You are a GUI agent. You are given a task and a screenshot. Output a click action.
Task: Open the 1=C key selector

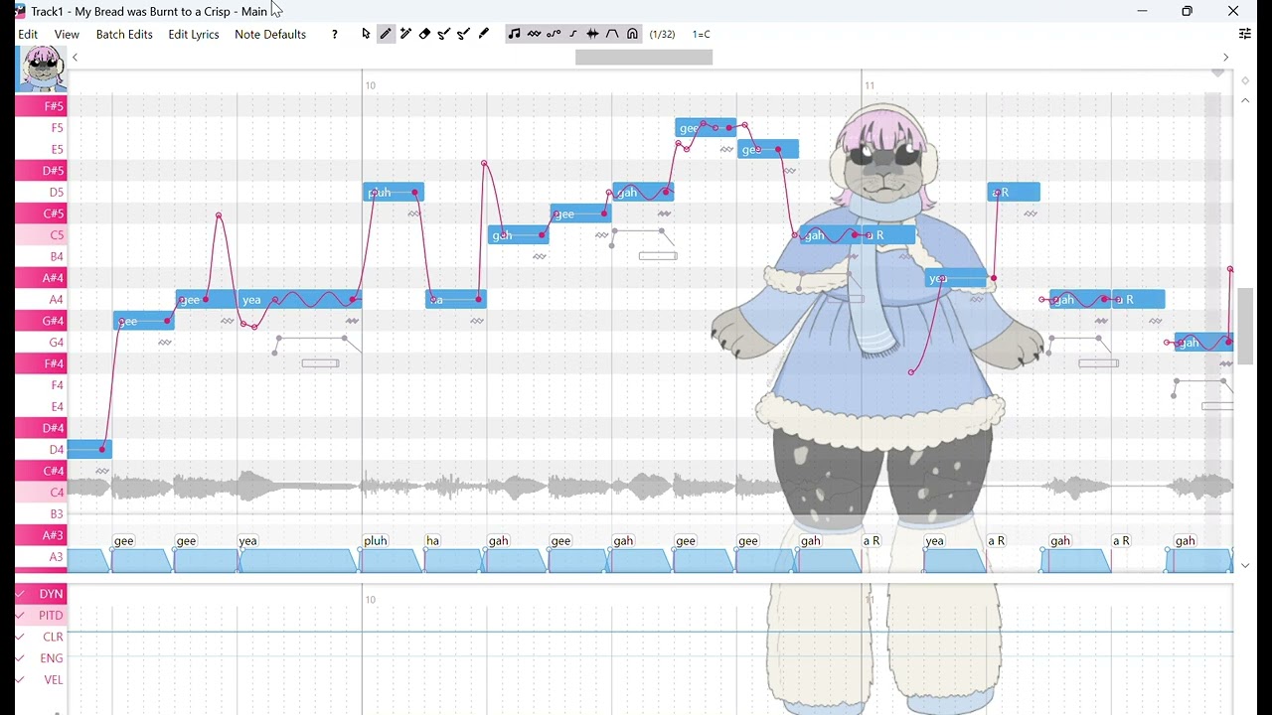tap(702, 35)
